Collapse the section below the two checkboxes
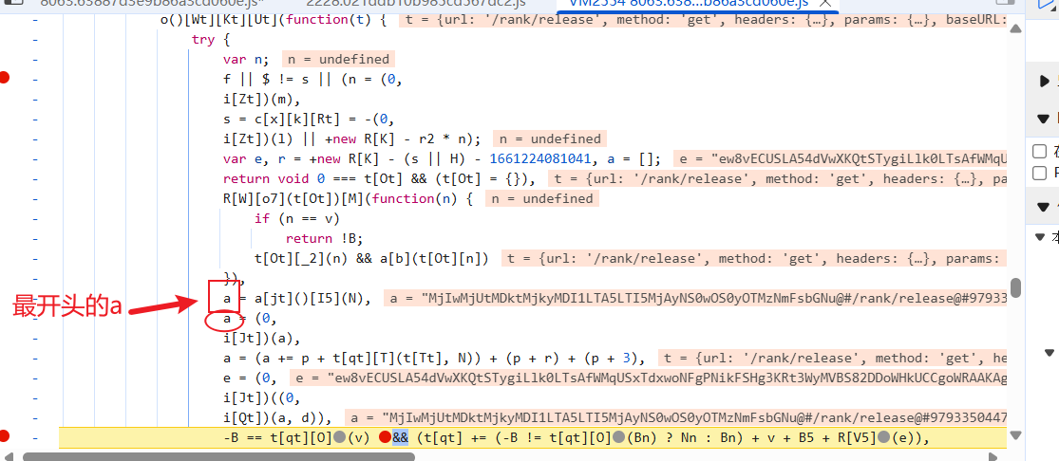This screenshot has width=1059, height=461. tap(1044, 207)
